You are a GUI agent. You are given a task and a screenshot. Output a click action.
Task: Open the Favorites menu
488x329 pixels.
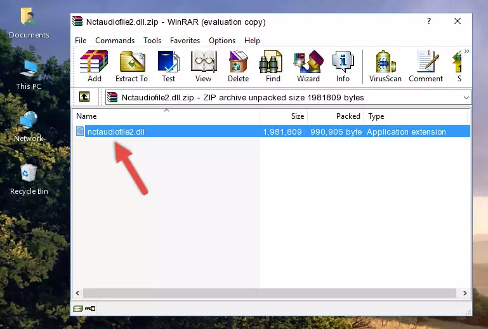[x=185, y=41]
